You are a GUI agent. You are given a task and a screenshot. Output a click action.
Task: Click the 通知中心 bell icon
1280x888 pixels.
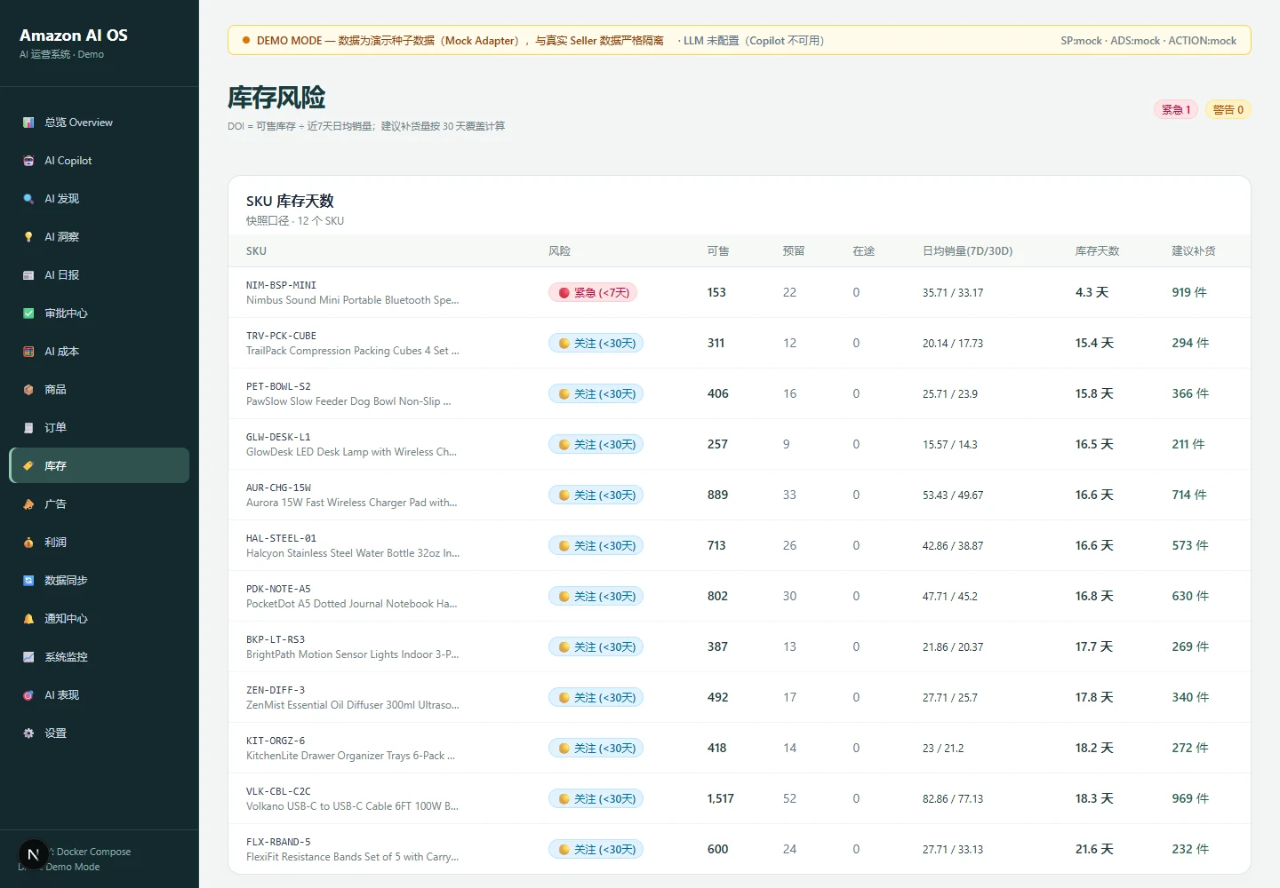tap(28, 619)
